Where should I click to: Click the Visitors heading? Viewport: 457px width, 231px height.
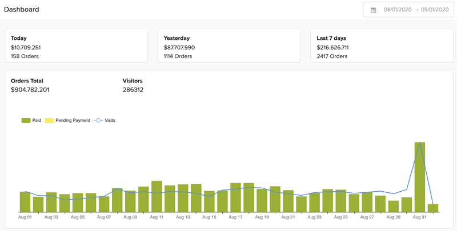(x=133, y=81)
